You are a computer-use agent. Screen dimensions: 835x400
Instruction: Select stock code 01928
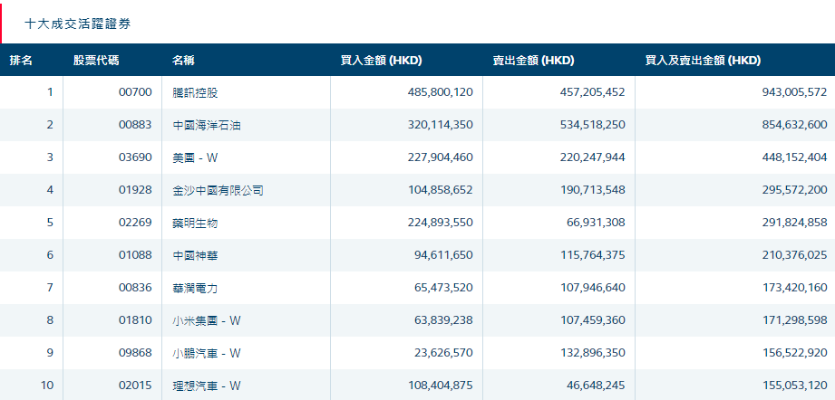135,190
